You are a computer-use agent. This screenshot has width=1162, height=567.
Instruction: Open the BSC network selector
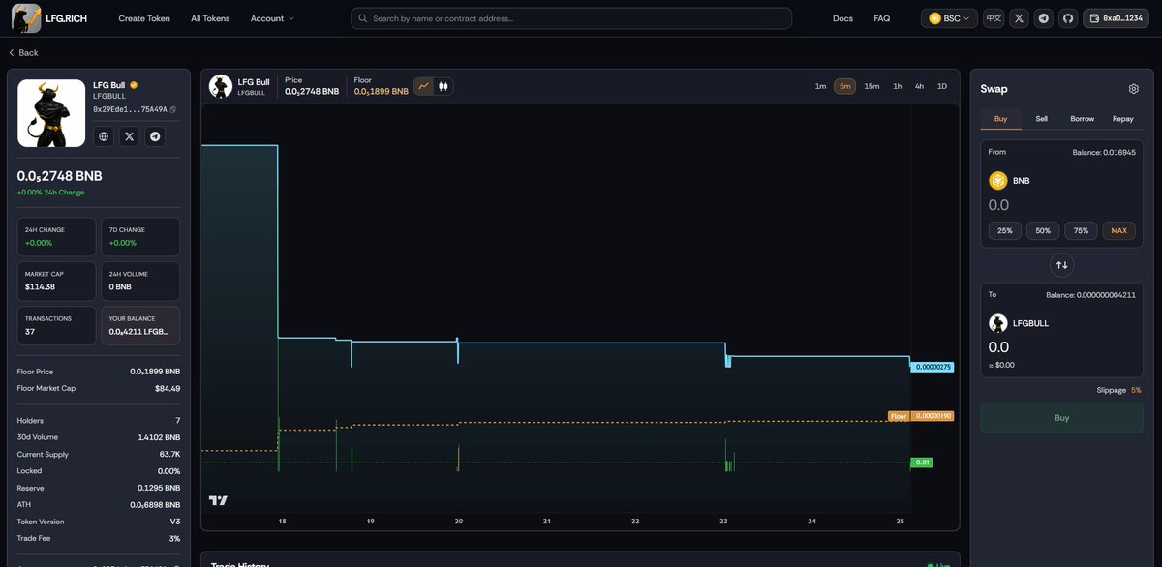949,18
